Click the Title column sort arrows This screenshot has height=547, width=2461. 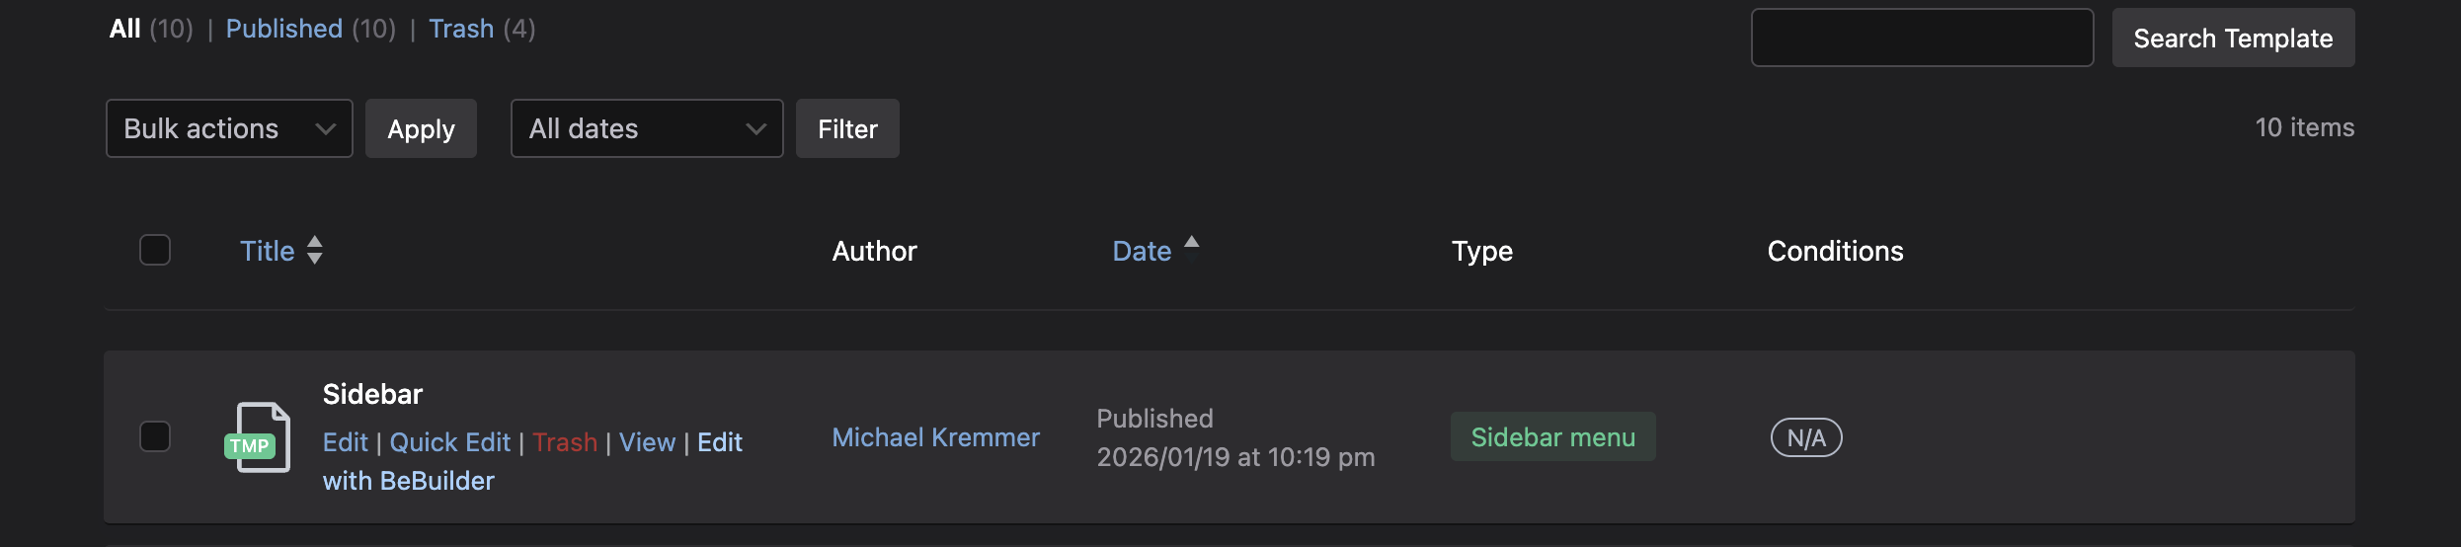(314, 251)
